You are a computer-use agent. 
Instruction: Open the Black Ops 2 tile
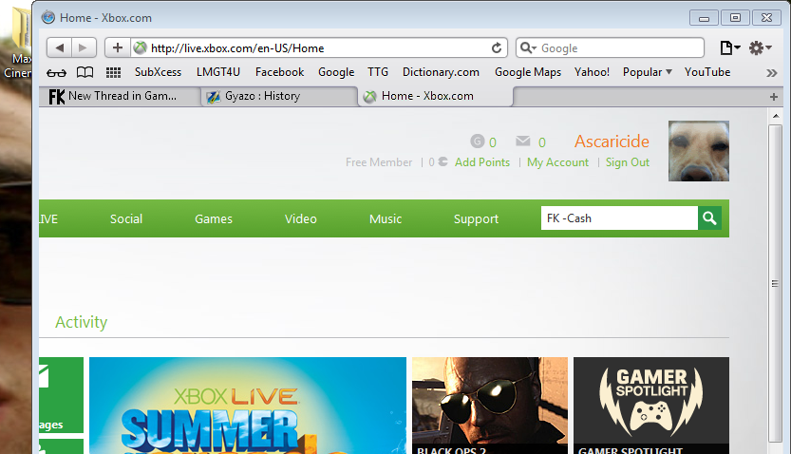coord(490,406)
